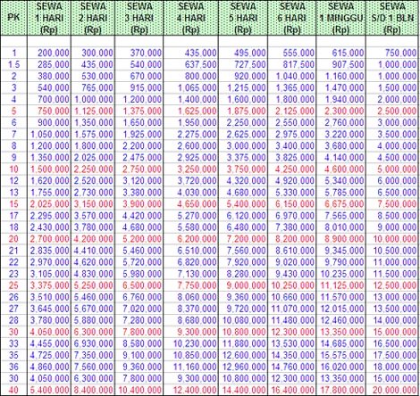The width and height of the screenshot is (420, 396).
Task: Select cell "12,460,000" in PK 28 row
Action: coord(341,320)
